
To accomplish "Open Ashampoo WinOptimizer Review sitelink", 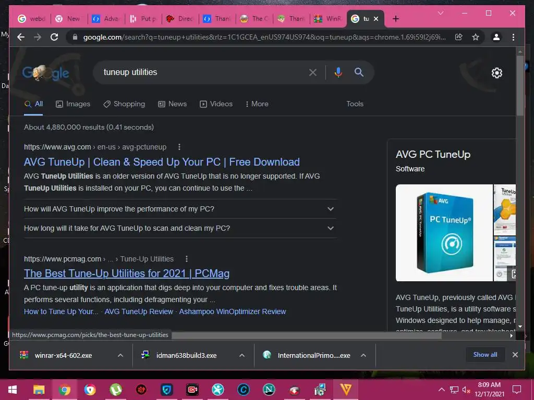I will point(232,311).
